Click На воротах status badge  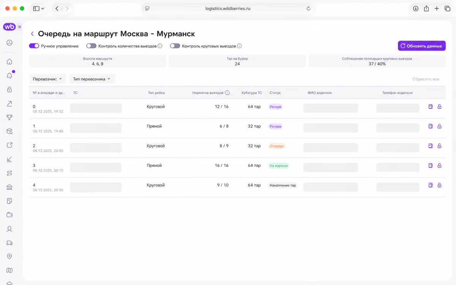(279, 166)
